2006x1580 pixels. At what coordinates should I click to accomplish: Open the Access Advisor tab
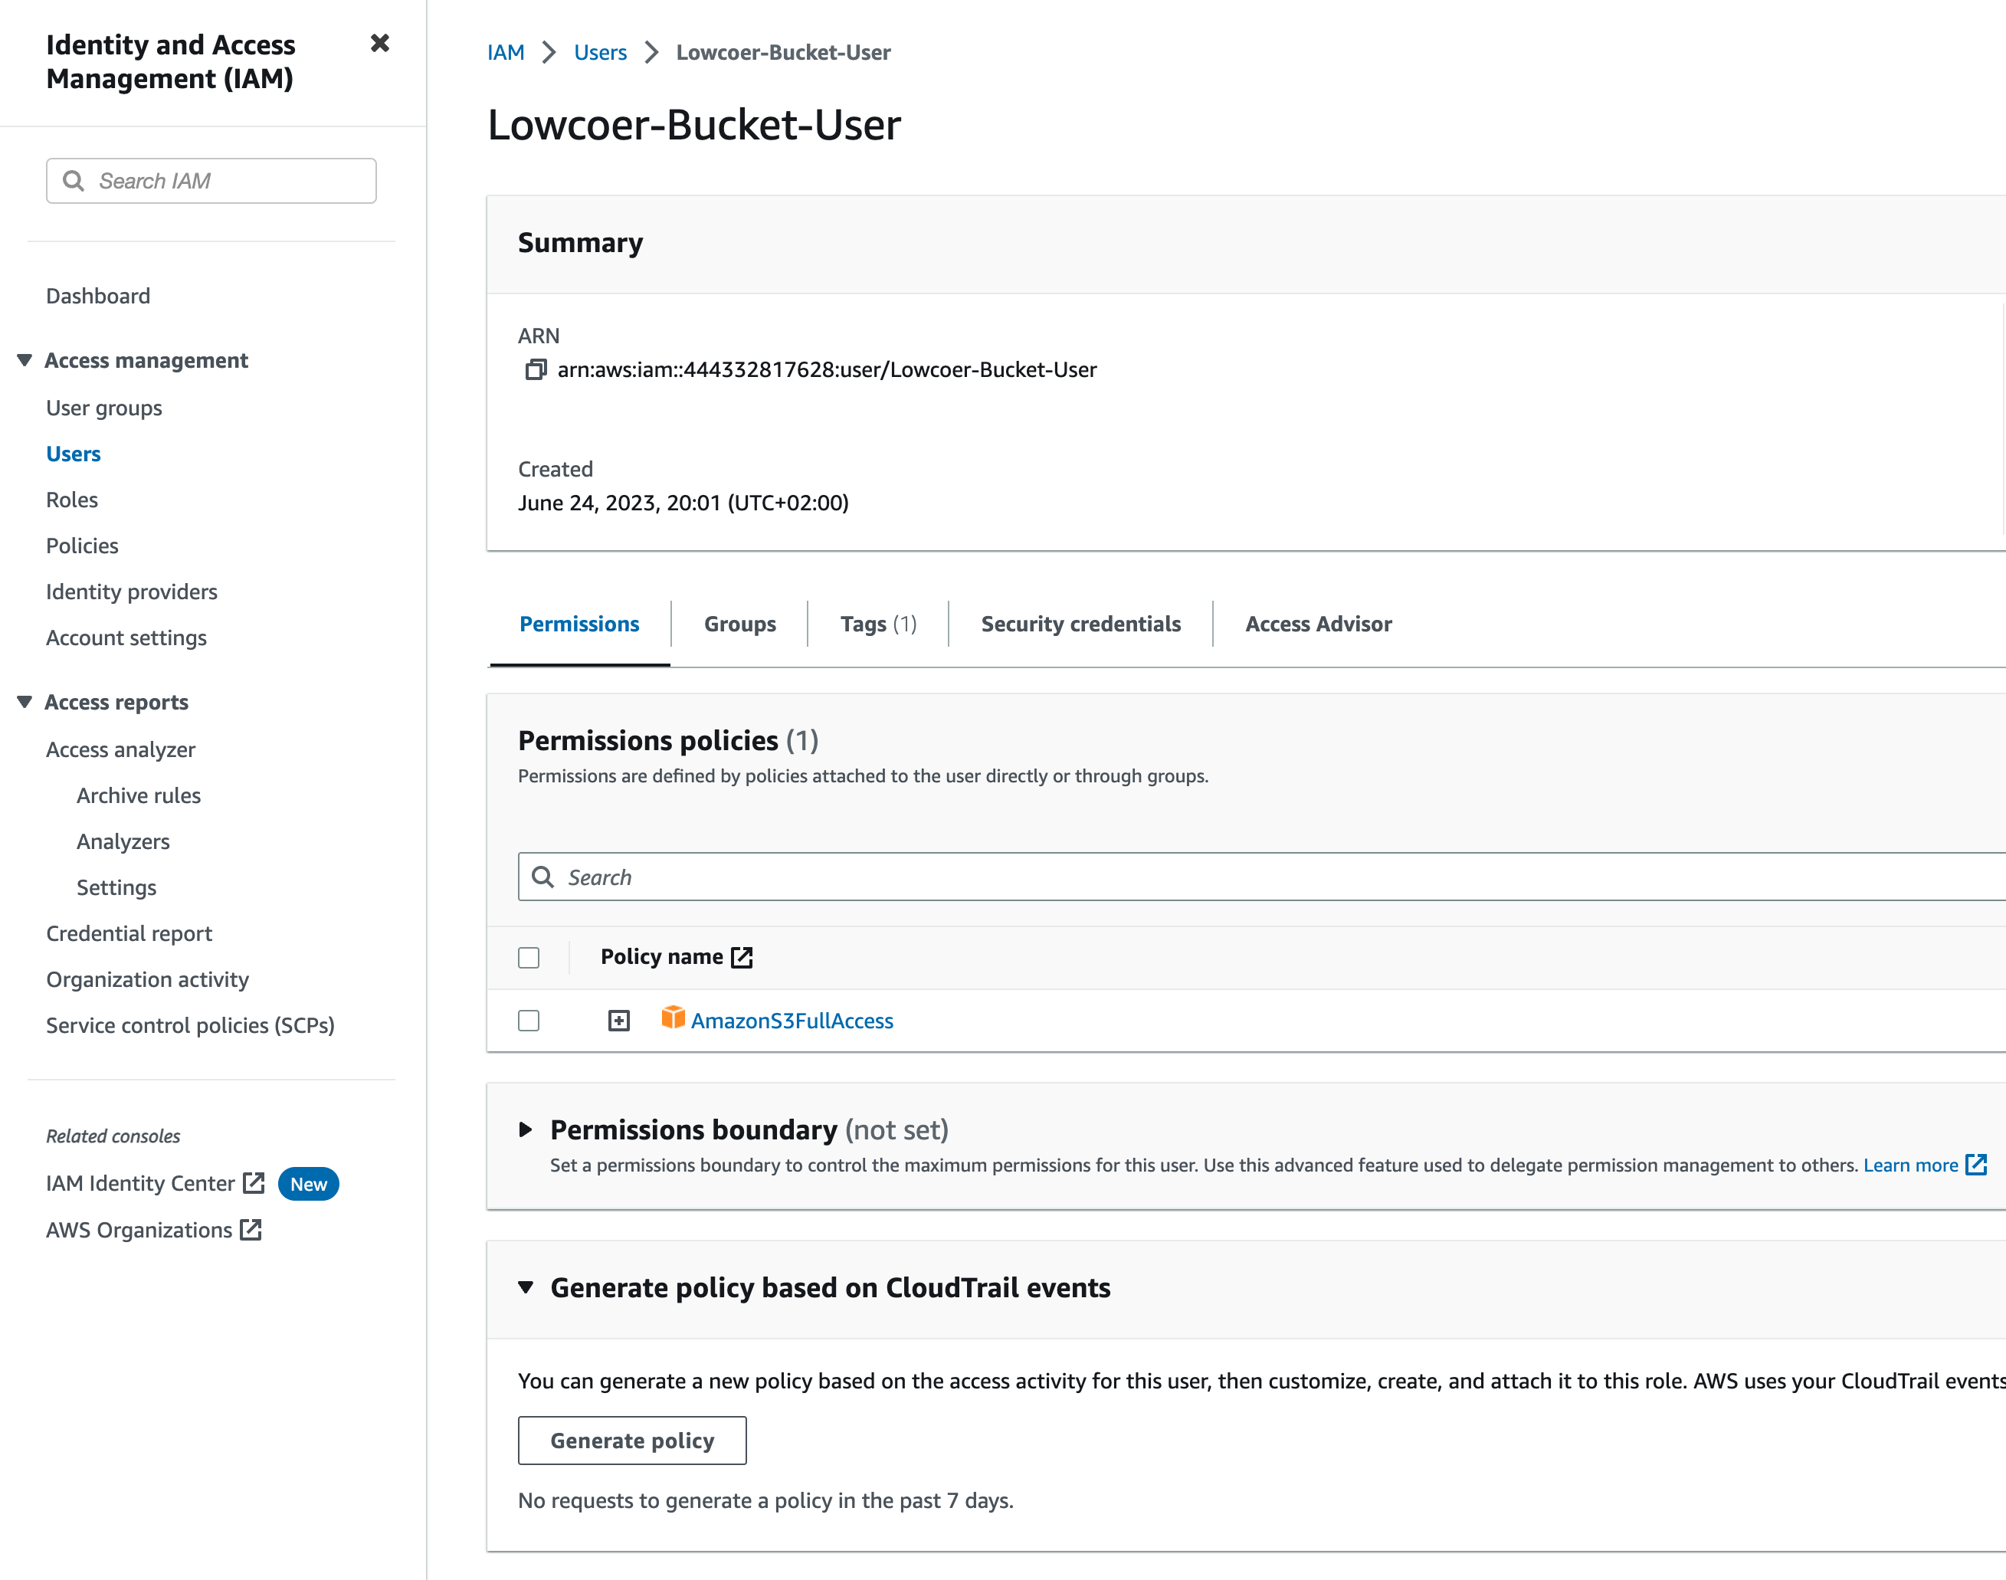tap(1318, 624)
